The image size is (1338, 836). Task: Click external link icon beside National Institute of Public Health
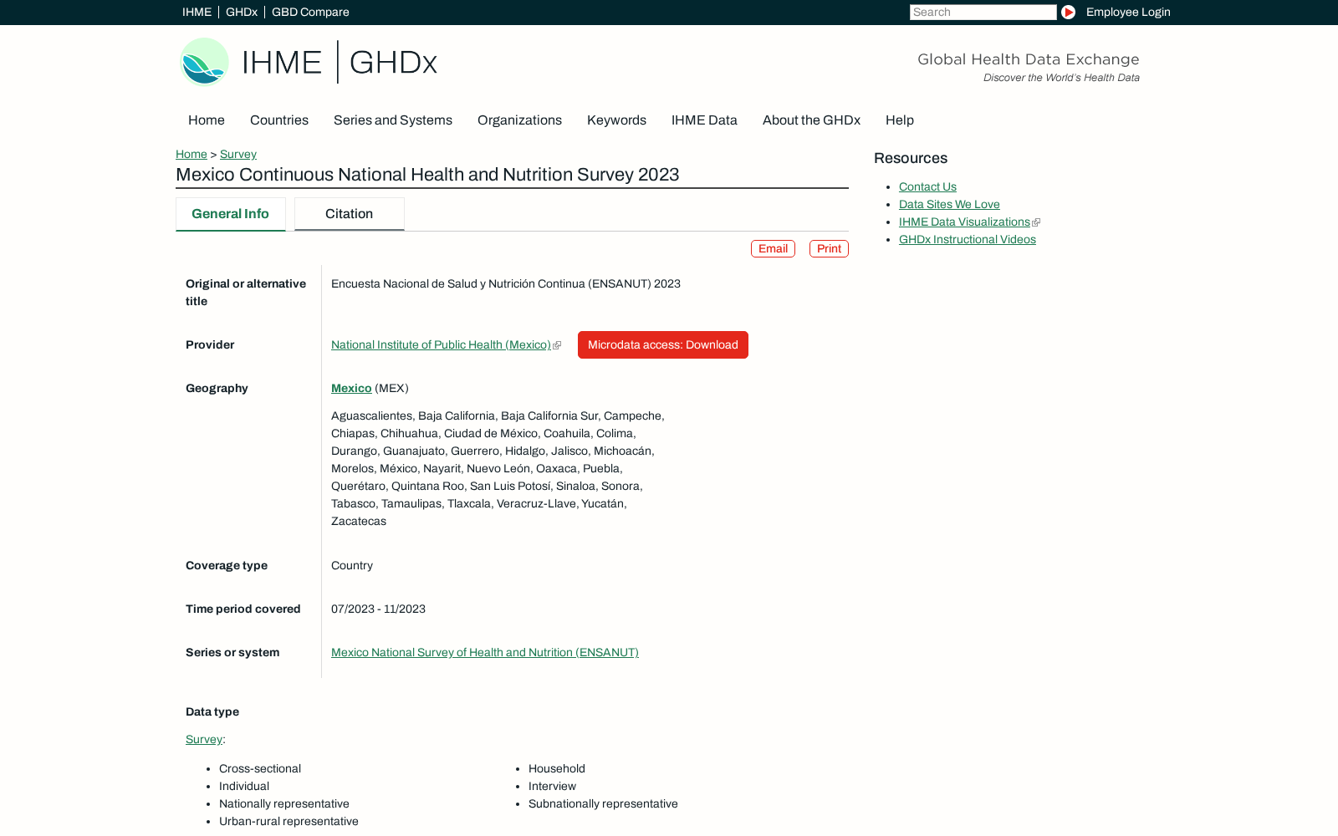coord(557,345)
